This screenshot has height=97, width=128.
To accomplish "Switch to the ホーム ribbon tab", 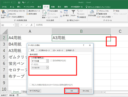I will coord(12,7).
